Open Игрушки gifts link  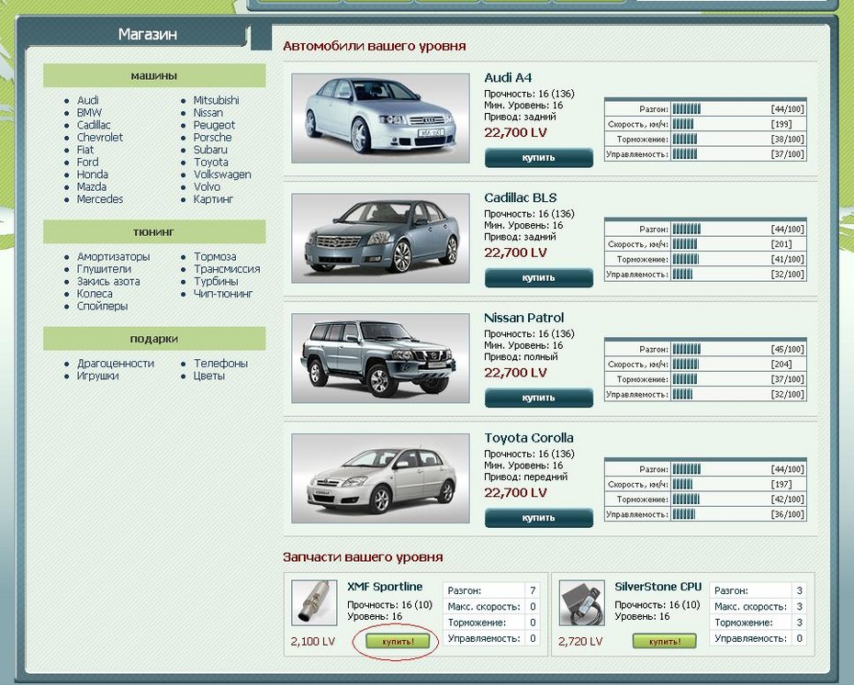[x=98, y=376]
